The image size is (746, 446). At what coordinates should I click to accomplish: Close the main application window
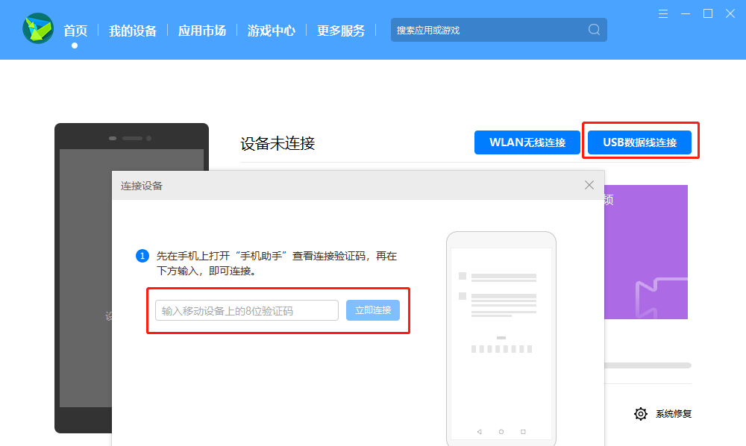[730, 13]
